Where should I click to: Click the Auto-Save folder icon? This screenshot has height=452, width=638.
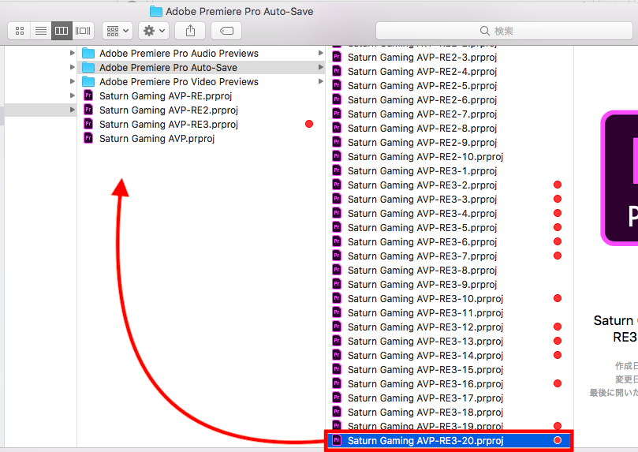pyautogui.click(x=88, y=68)
